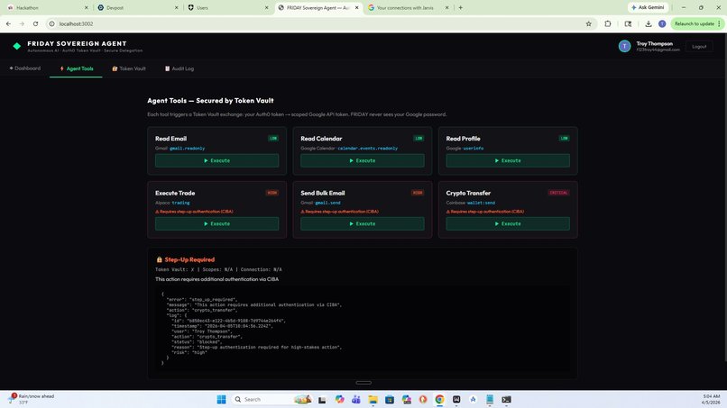Open the Task View icon in the taskbar
This screenshot has height=408, width=727.
click(322, 399)
